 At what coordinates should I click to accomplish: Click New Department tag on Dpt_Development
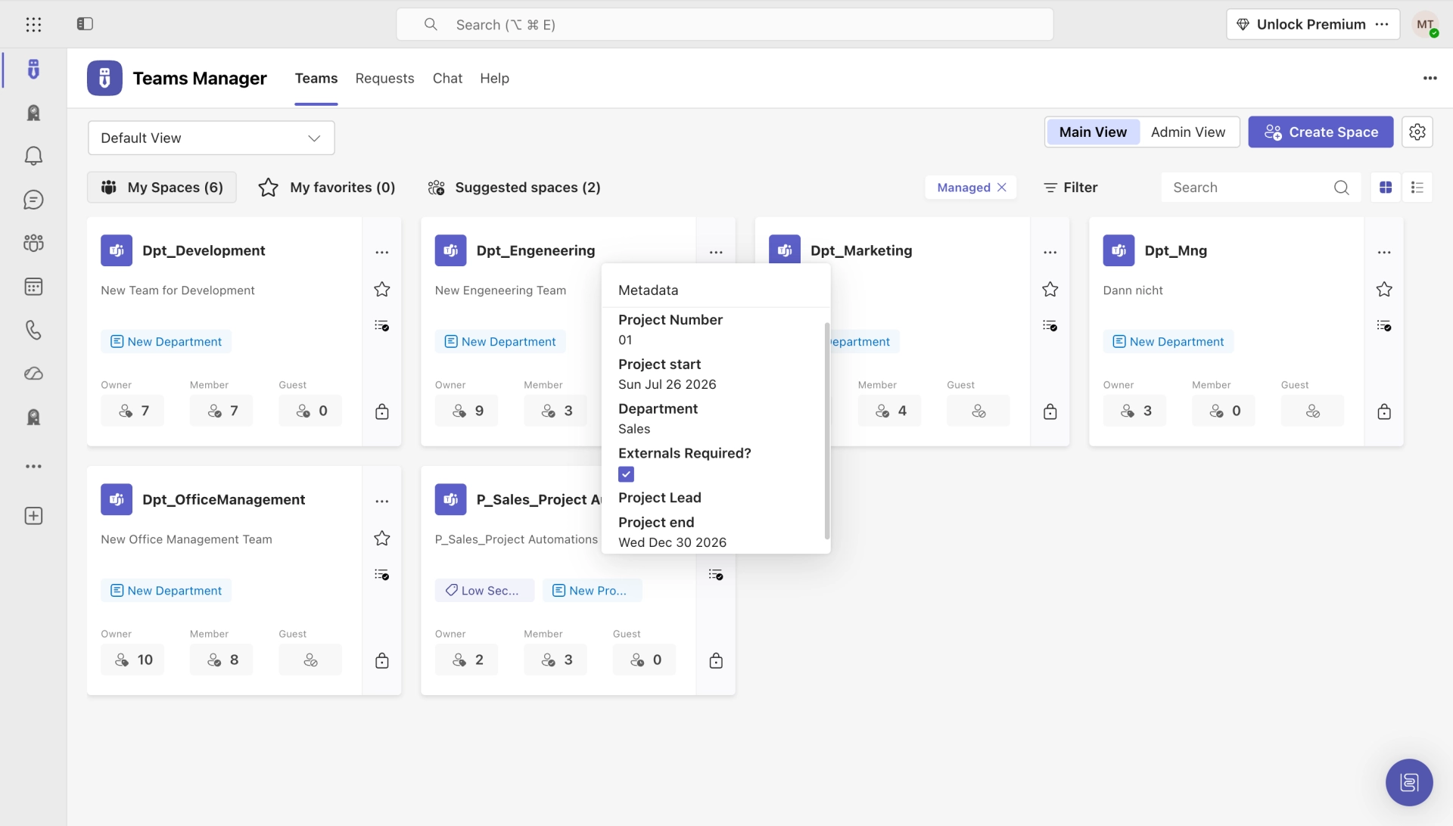(166, 342)
